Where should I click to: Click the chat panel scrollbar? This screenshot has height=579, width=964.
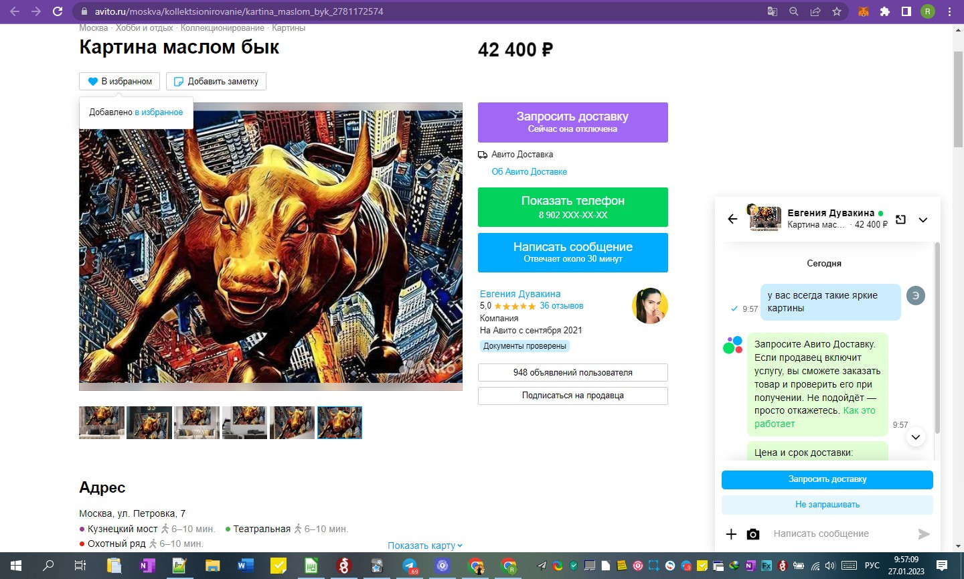(x=937, y=338)
